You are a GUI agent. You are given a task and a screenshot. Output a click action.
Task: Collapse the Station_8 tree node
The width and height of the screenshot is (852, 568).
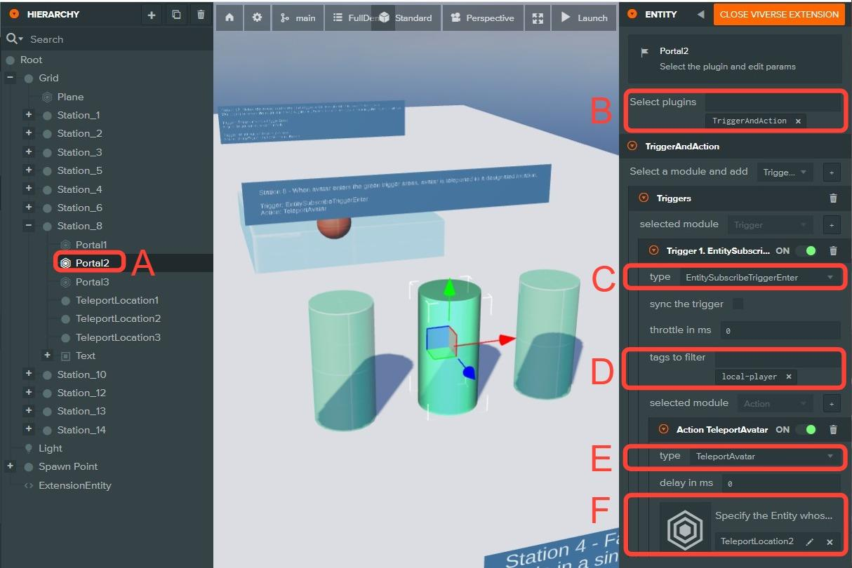(29, 226)
